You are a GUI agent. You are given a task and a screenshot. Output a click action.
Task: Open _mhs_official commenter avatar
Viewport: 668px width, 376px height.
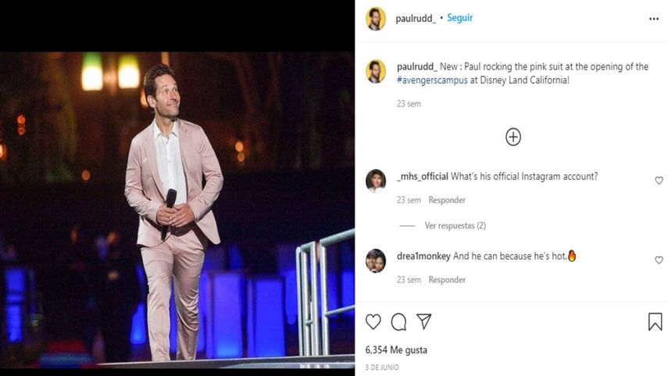(x=376, y=181)
